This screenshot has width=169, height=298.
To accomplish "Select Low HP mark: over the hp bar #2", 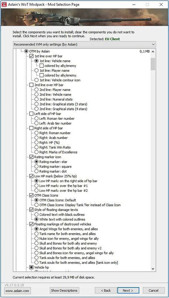I will point(36,191).
